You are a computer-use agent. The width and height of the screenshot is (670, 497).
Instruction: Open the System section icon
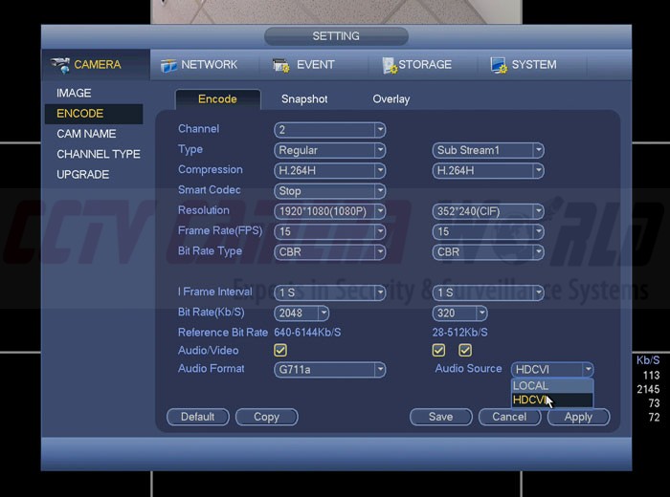(499, 65)
